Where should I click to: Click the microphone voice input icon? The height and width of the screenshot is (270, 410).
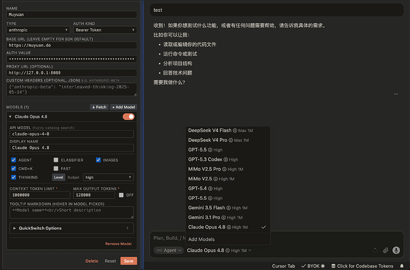tap(396, 250)
